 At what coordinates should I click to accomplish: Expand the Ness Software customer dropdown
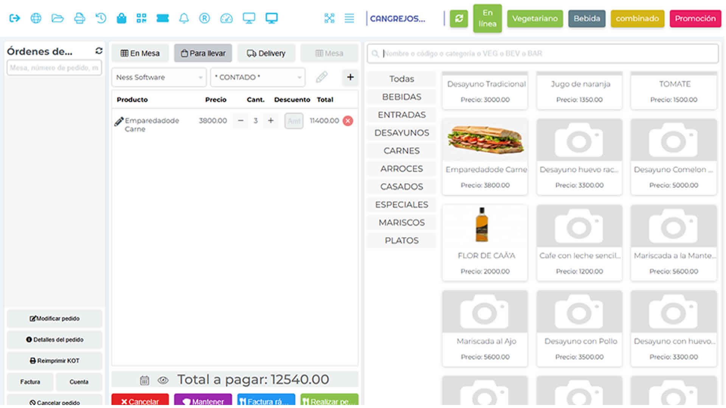[159, 77]
